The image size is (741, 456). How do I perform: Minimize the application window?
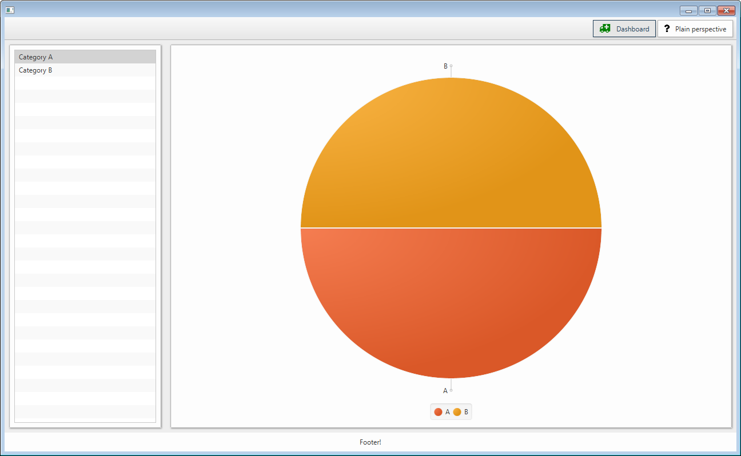(x=689, y=10)
